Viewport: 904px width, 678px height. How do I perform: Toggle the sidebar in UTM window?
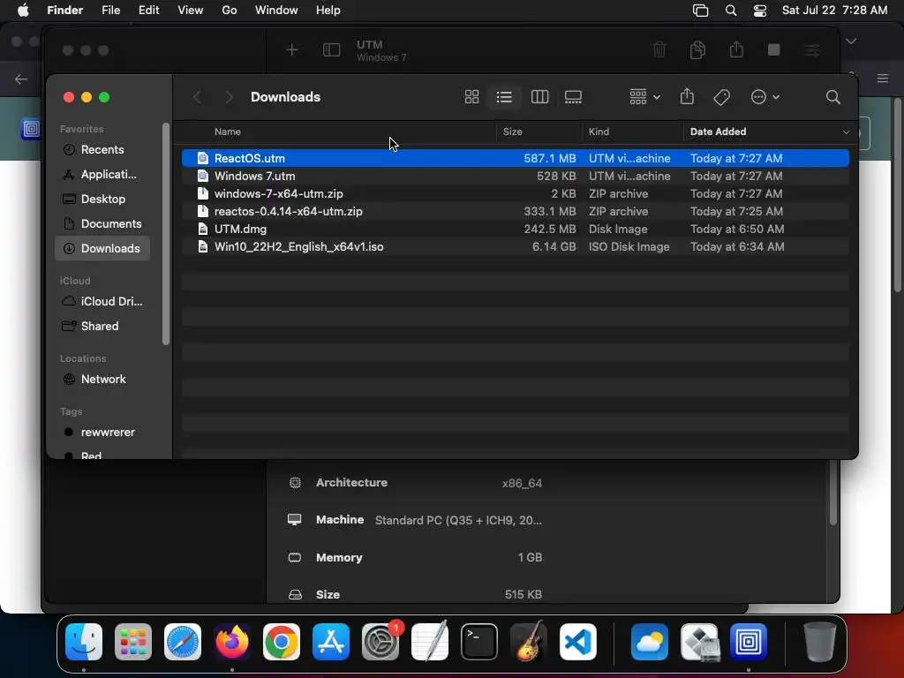coord(332,50)
